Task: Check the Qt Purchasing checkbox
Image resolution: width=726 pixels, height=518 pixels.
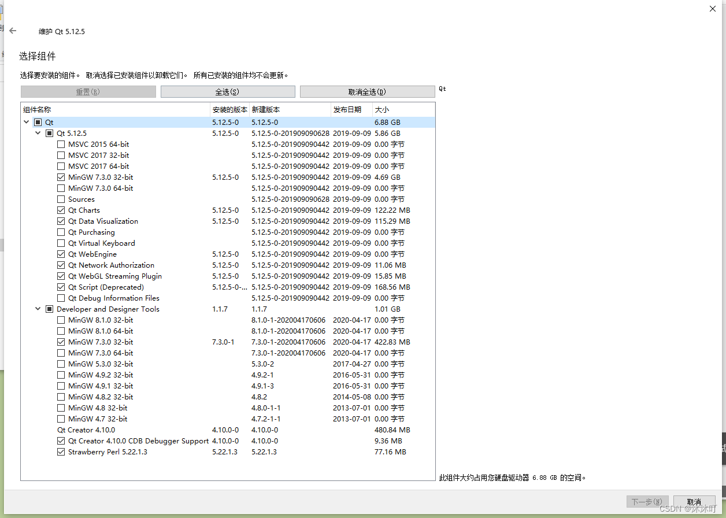Action: coord(61,232)
